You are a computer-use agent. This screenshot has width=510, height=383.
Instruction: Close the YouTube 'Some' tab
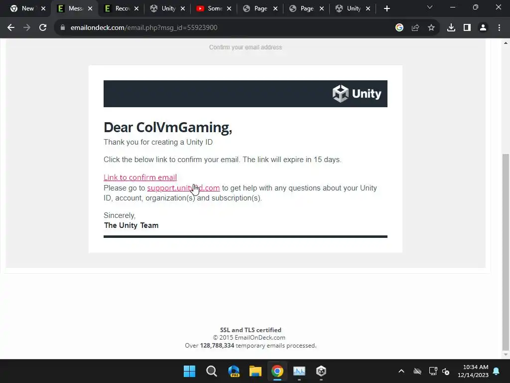(x=229, y=8)
